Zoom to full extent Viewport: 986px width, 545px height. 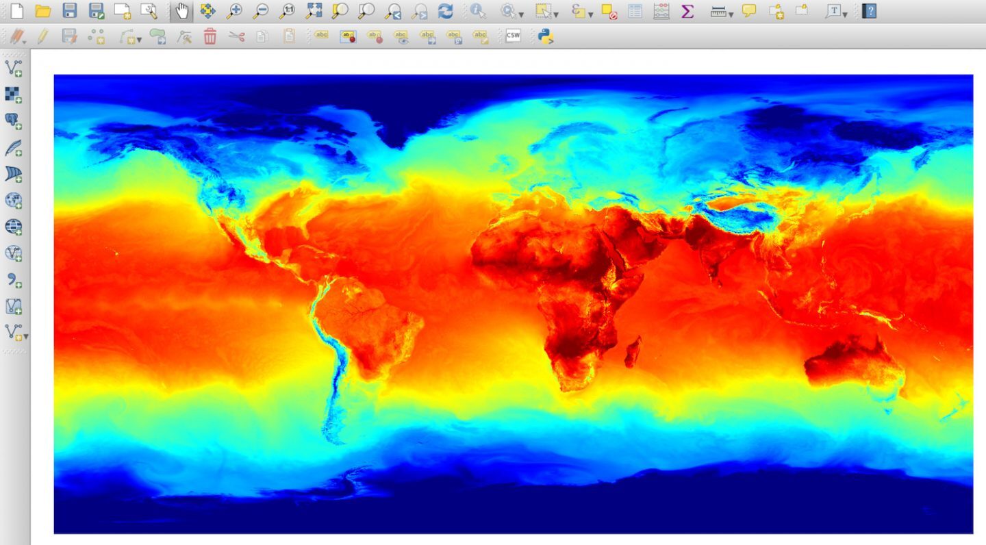(314, 11)
